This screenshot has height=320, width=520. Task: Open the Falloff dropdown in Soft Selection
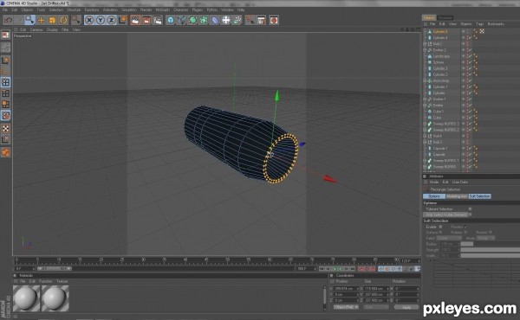click(449, 238)
